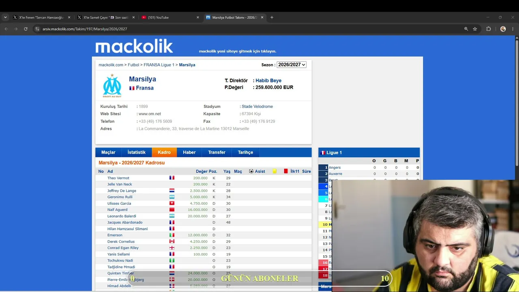Image resolution: width=519 pixels, height=292 pixels.
Task: Expand the tab search dropdown arrow
Action: click(5, 17)
